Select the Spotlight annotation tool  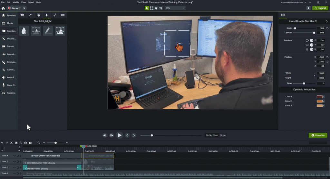coord(36,31)
